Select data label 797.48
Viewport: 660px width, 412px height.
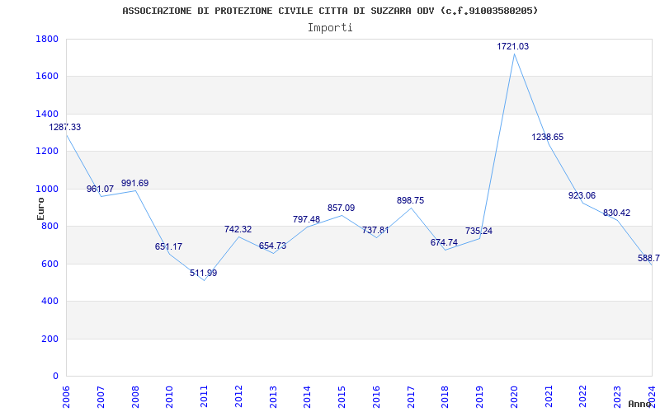click(x=306, y=219)
